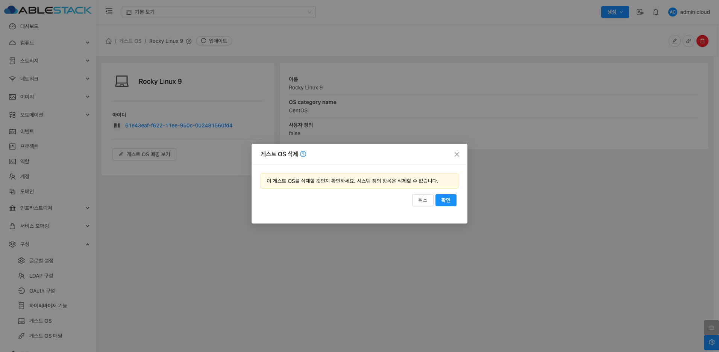This screenshot has height=352, width=719.
Task: Expand the 오토메이션 sidebar menu
Action: pos(49,115)
